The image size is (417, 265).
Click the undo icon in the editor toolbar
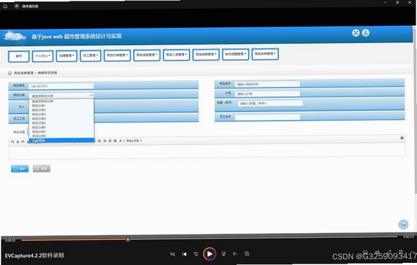pyautogui.click(x=13, y=142)
